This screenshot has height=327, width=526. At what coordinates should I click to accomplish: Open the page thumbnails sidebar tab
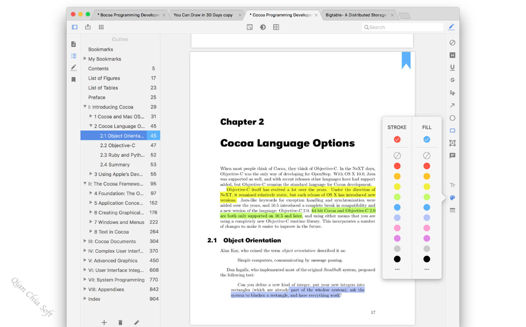click(x=73, y=44)
